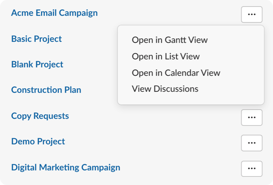Open the Demo Project three-dot menu

coord(252,143)
